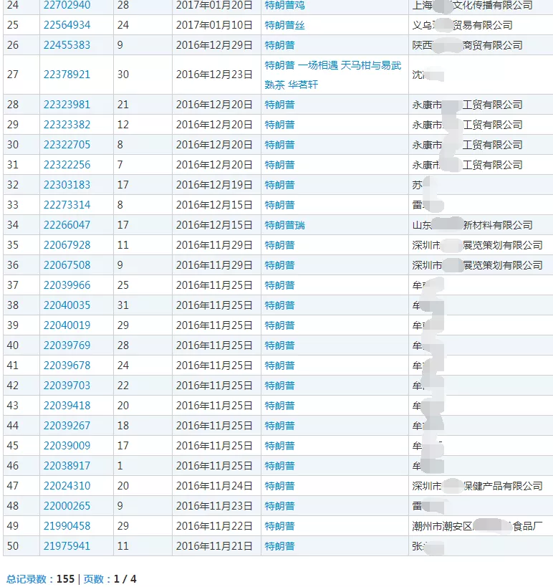Select applicant 陕西…商贸有限公司 in row 26
The height and width of the screenshot is (587, 553).
pos(467,45)
